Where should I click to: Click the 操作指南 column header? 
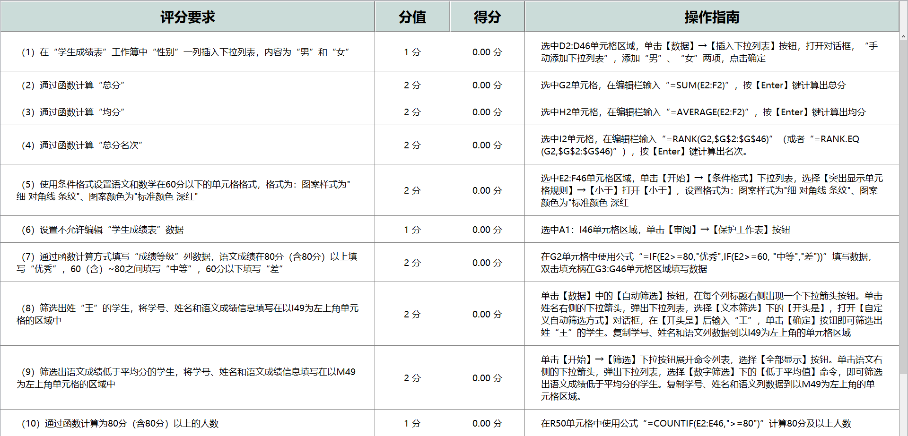coord(712,17)
